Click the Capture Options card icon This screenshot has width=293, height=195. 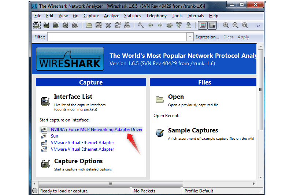(45, 164)
